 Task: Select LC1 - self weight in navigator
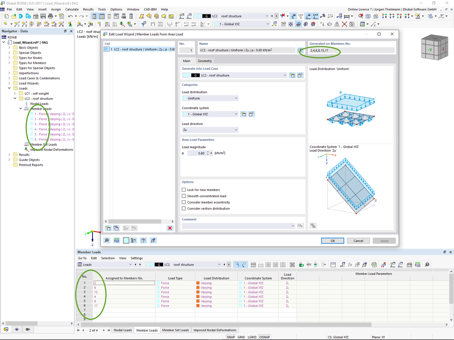click(37, 93)
